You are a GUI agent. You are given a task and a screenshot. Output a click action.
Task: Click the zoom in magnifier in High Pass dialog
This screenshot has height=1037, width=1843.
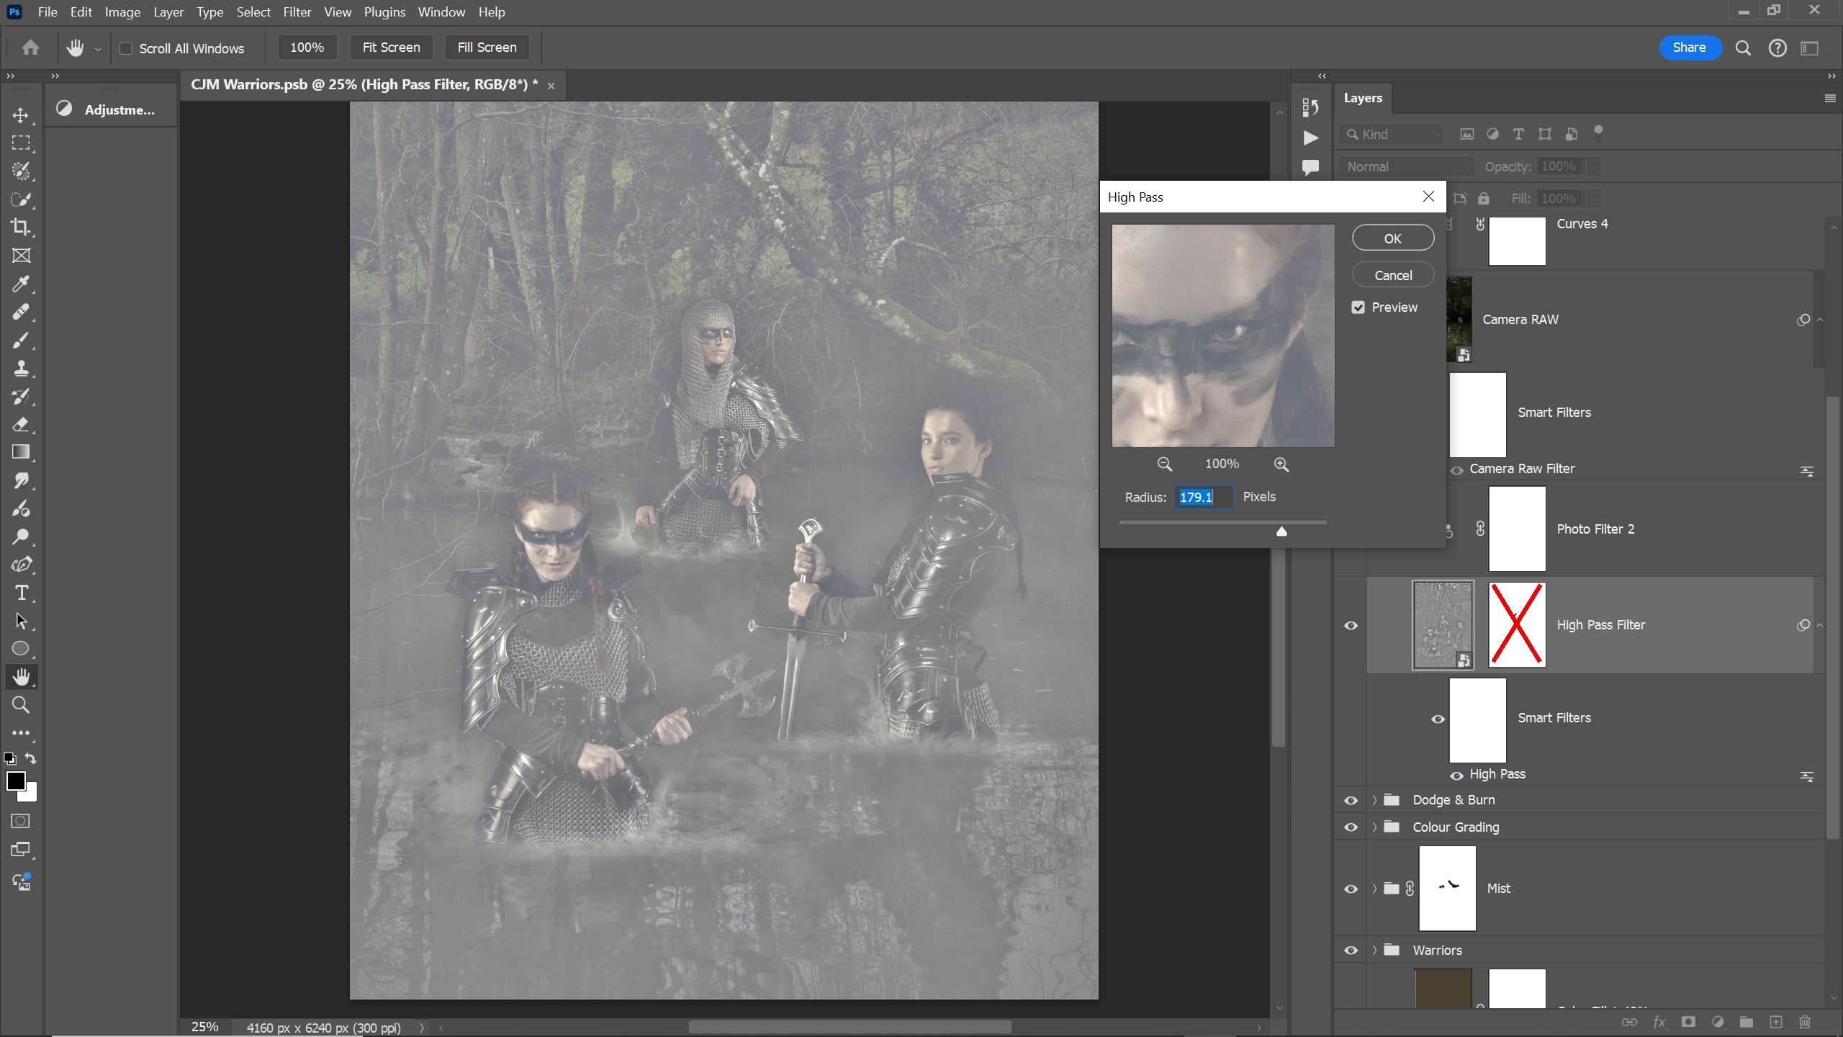(x=1281, y=464)
